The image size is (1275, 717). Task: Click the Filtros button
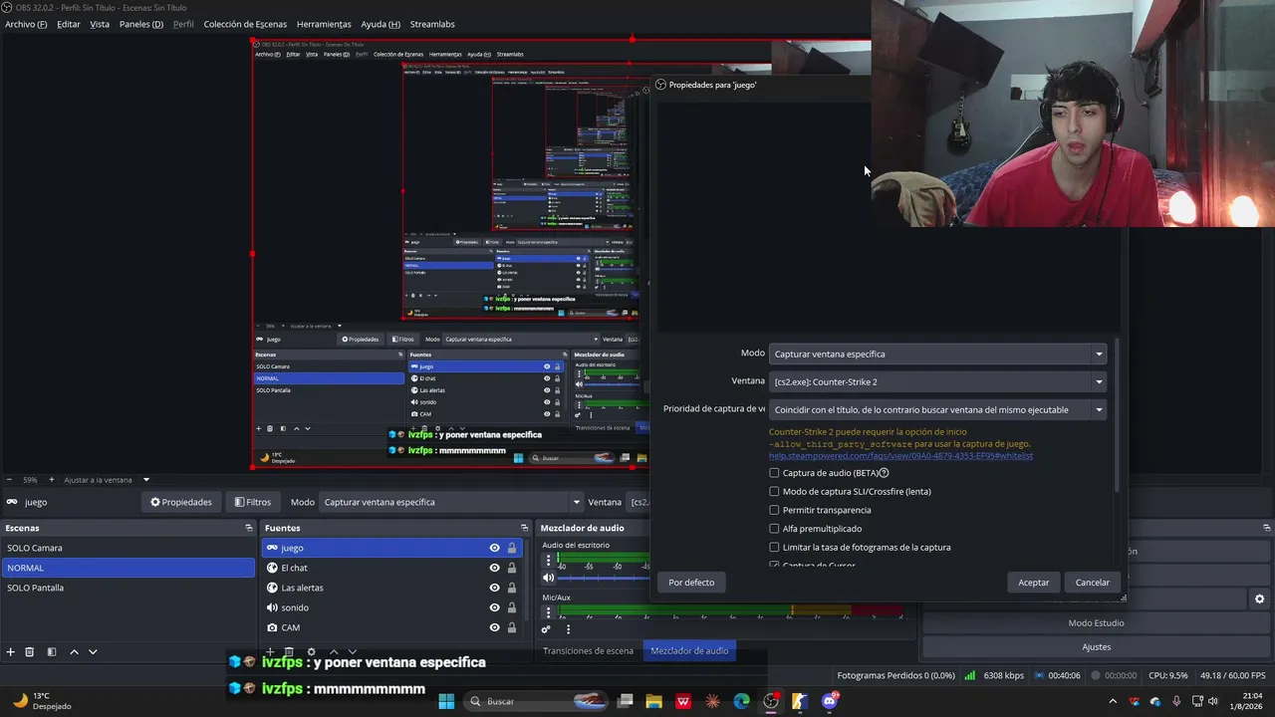(x=252, y=502)
